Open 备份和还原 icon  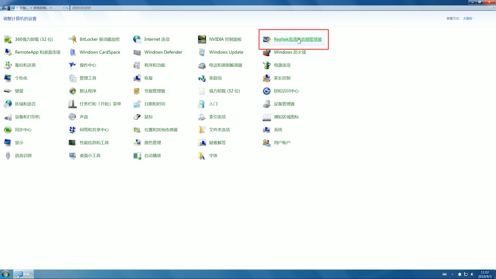[x=8, y=65]
